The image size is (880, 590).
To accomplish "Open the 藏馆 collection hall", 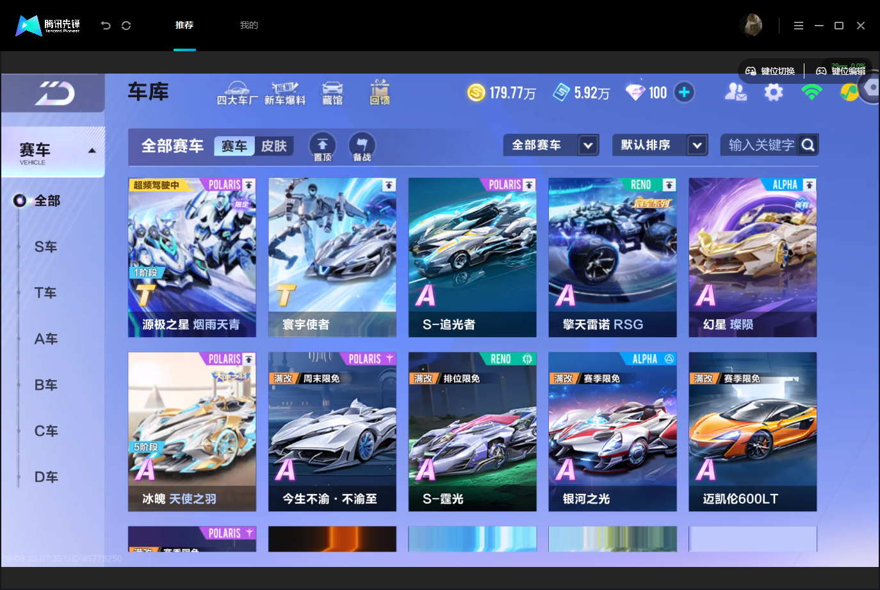I will click(x=332, y=93).
